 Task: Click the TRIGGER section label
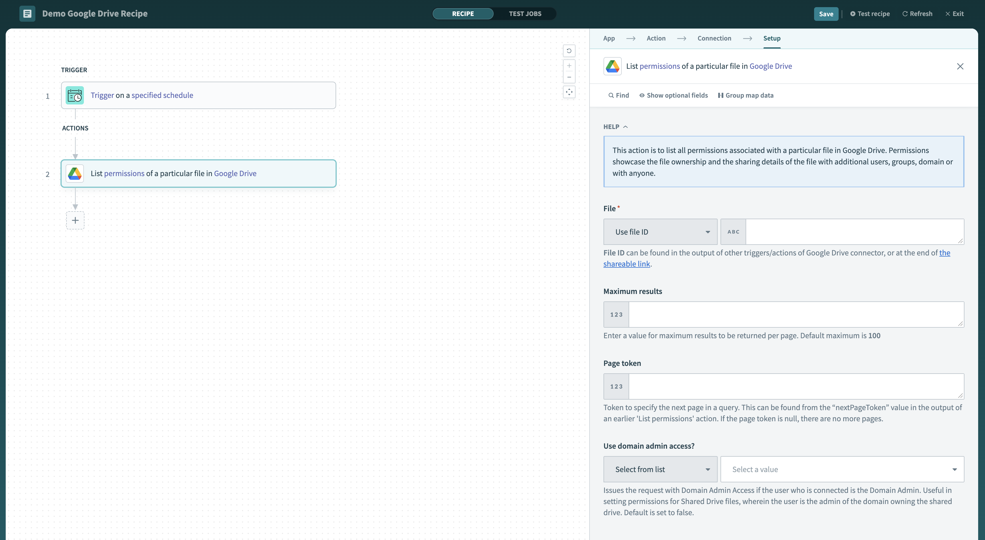[x=74, y=70]
